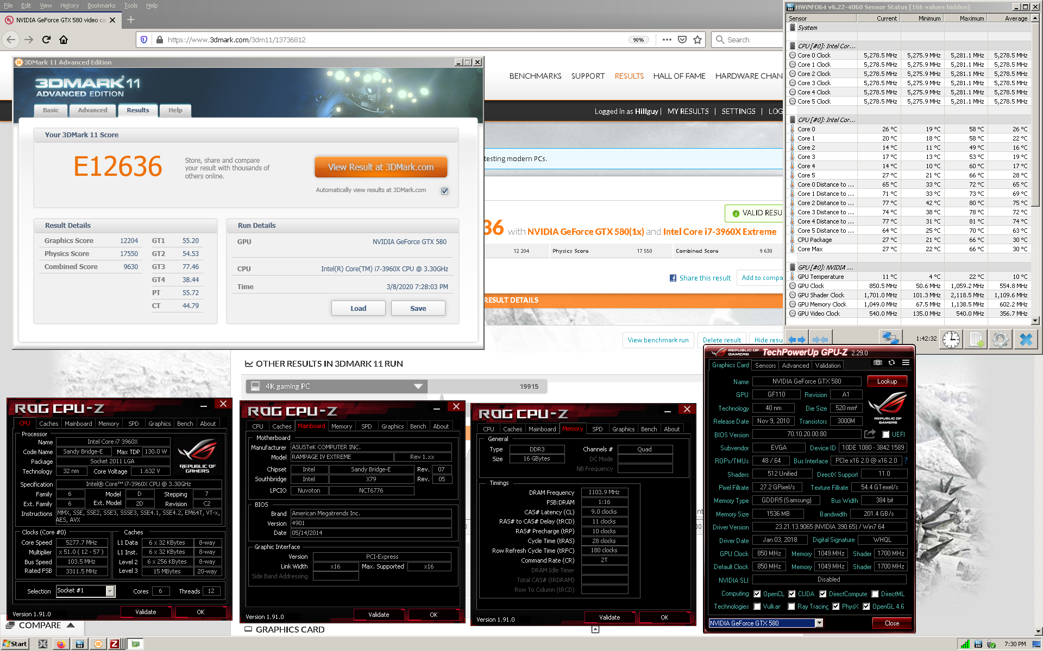Toggle OpenCL checkbox in GPU-Z

757,594
